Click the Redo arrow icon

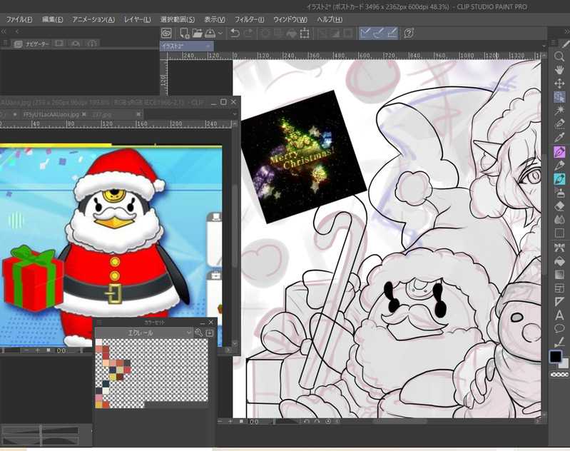pyautogui.click(x=248, y=33)
